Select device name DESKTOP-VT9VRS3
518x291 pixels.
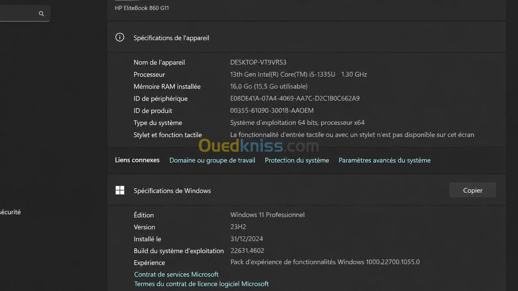pyautogui.click(x=258, y=62)
